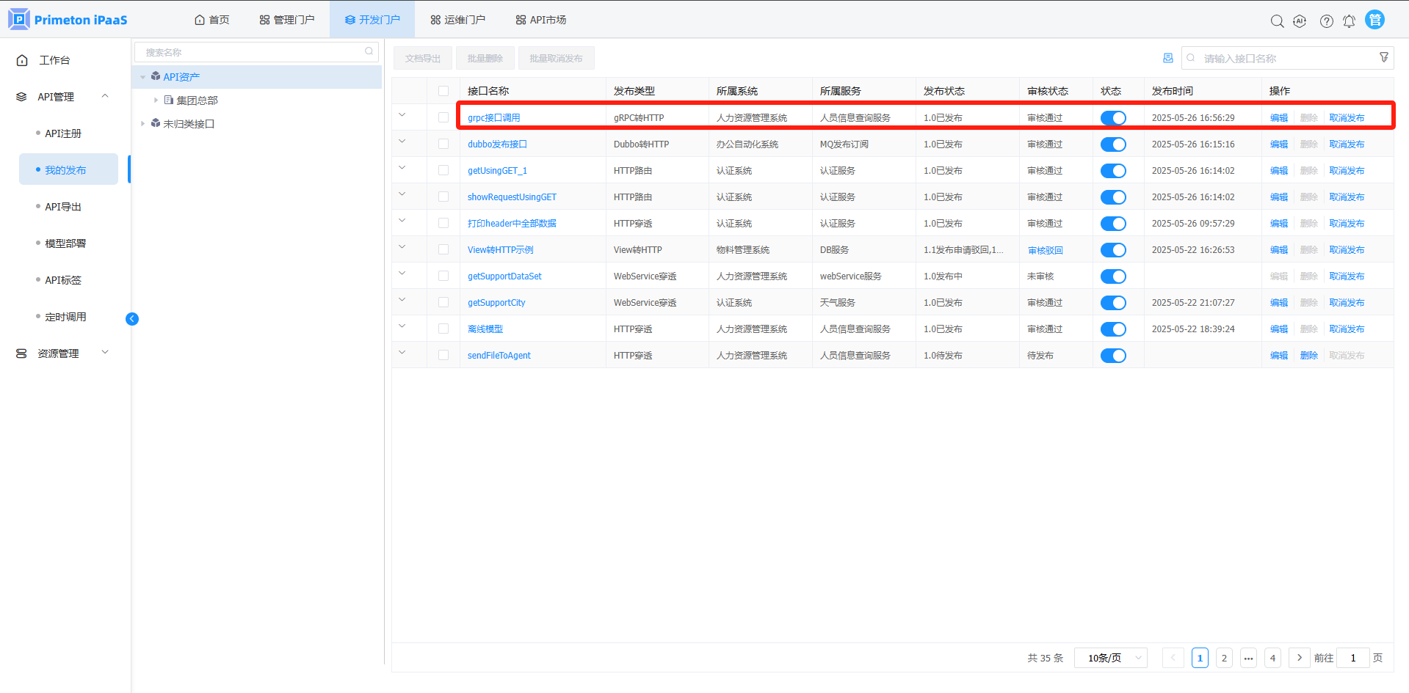Screen dimensions: 1409x693
Task: Open the notifications bell icon
Action: (x=1349, y=21)
